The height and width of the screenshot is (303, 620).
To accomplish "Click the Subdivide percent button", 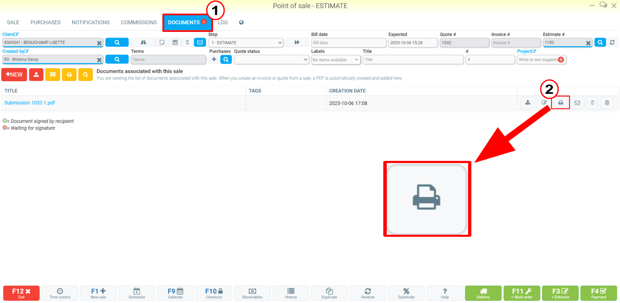I will pos(406,293).
